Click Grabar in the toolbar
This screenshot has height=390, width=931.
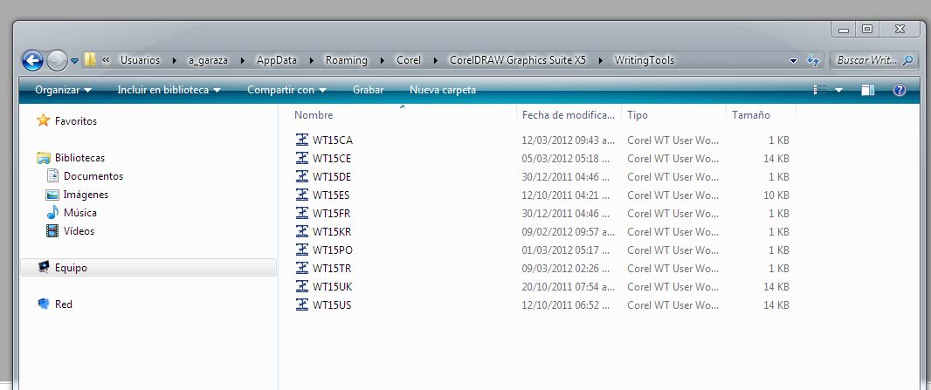369,90
